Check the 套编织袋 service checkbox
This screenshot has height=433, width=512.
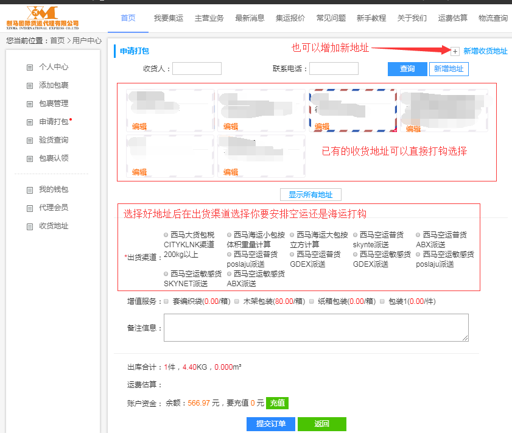point(166,301)
